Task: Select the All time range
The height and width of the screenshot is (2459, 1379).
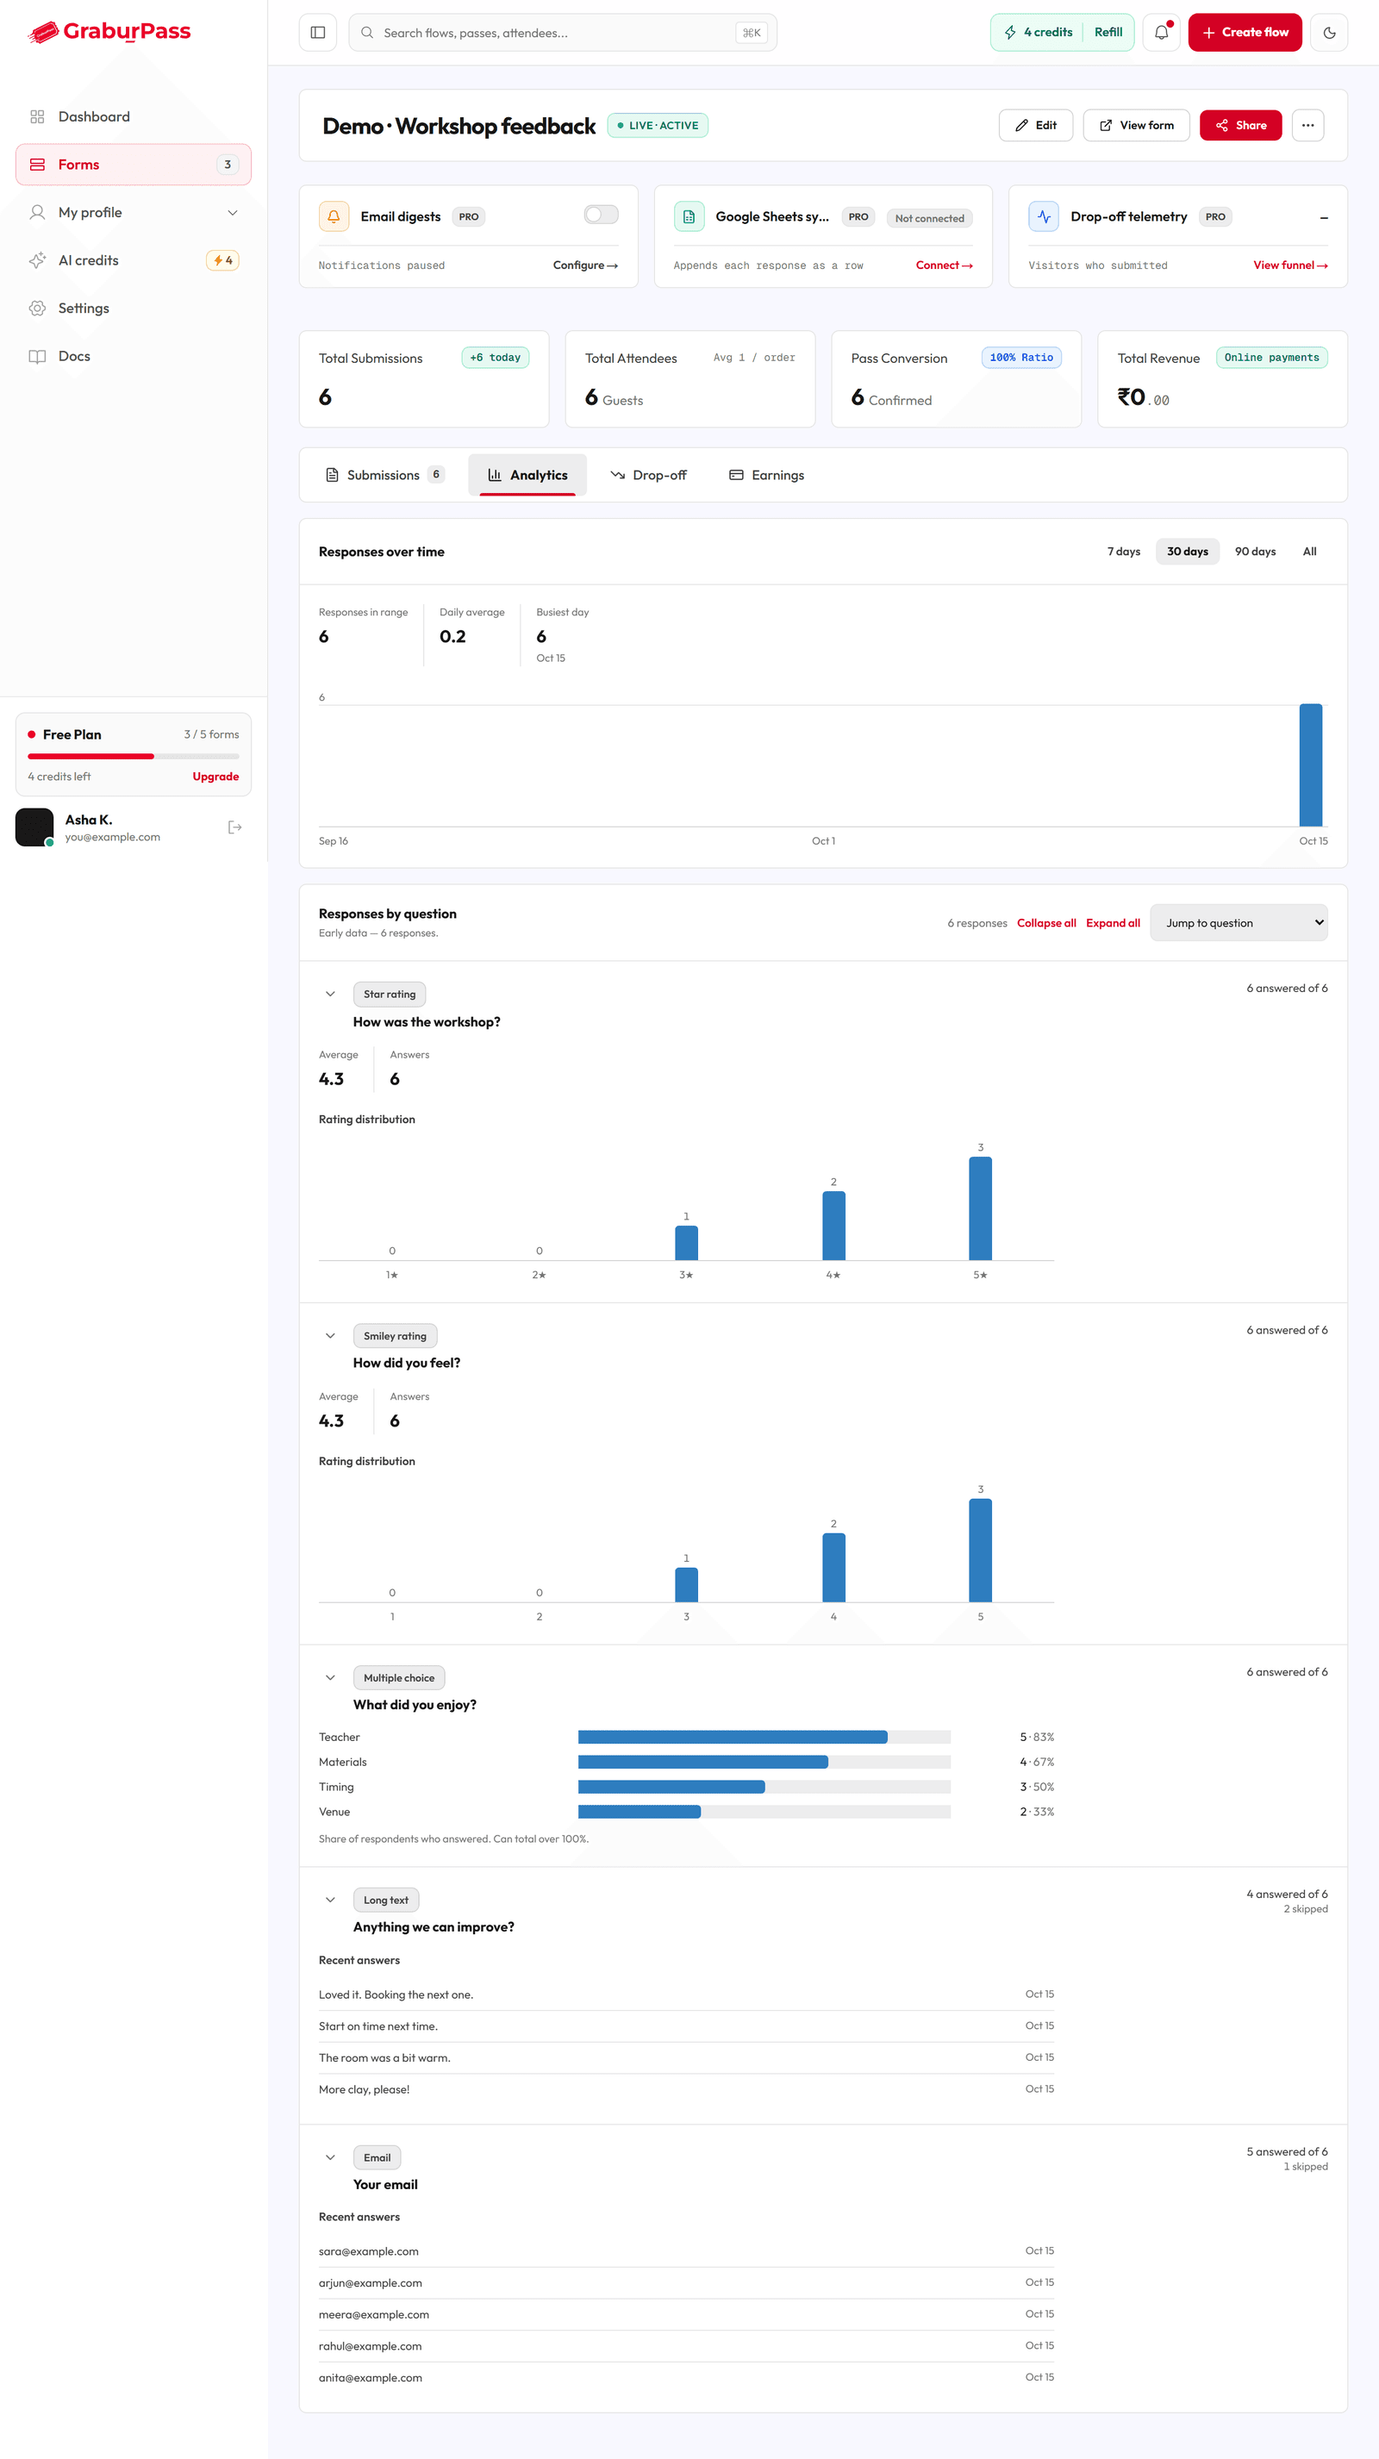Action: point(1310,552)
